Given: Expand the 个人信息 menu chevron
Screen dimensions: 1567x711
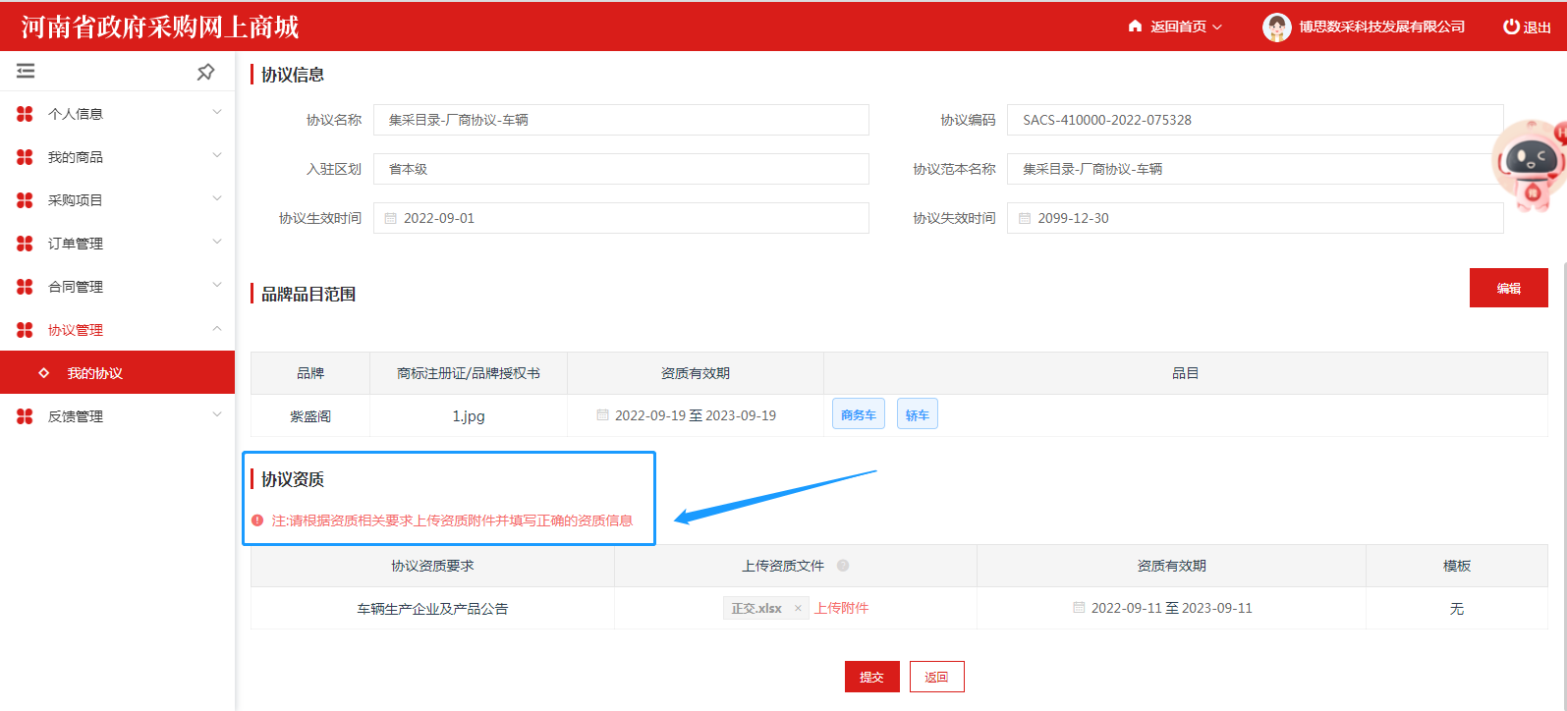Looking at the screenshot, I should pos(217,113).
